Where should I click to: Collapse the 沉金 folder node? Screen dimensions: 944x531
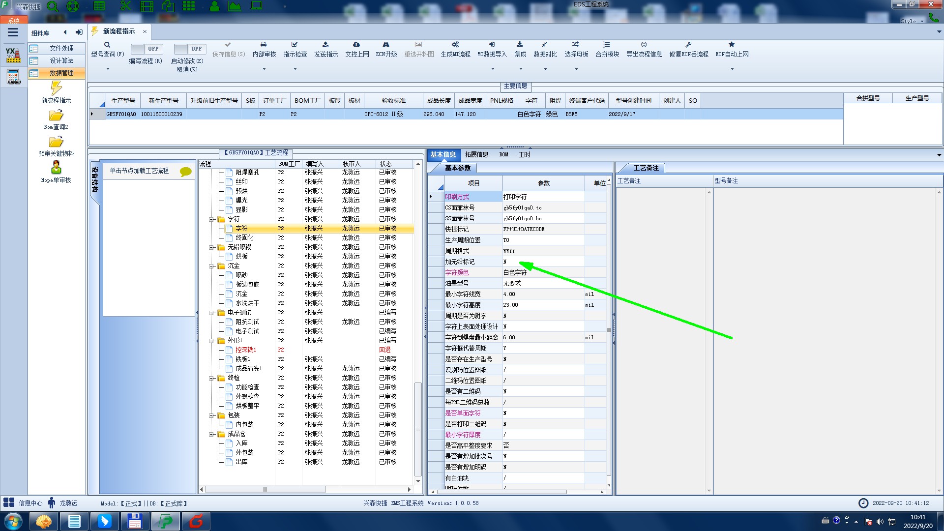coord(211,266)
